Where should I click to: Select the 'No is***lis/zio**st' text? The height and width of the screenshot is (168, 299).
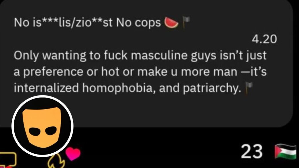pyautogui.click(x=63, y=23)
